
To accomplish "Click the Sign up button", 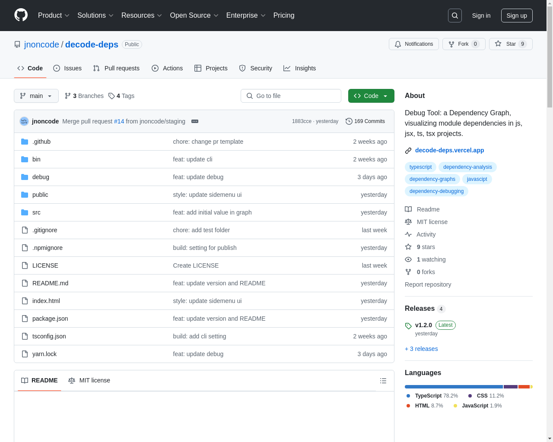I will pyautogui.click(x=517, y=16).
